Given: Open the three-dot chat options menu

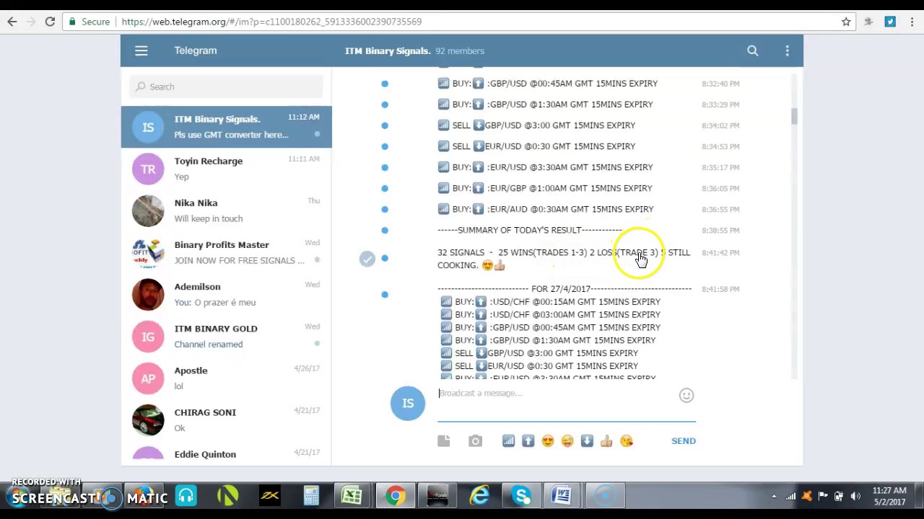Looking at the screenshot, I should click(x=787, y=50).
